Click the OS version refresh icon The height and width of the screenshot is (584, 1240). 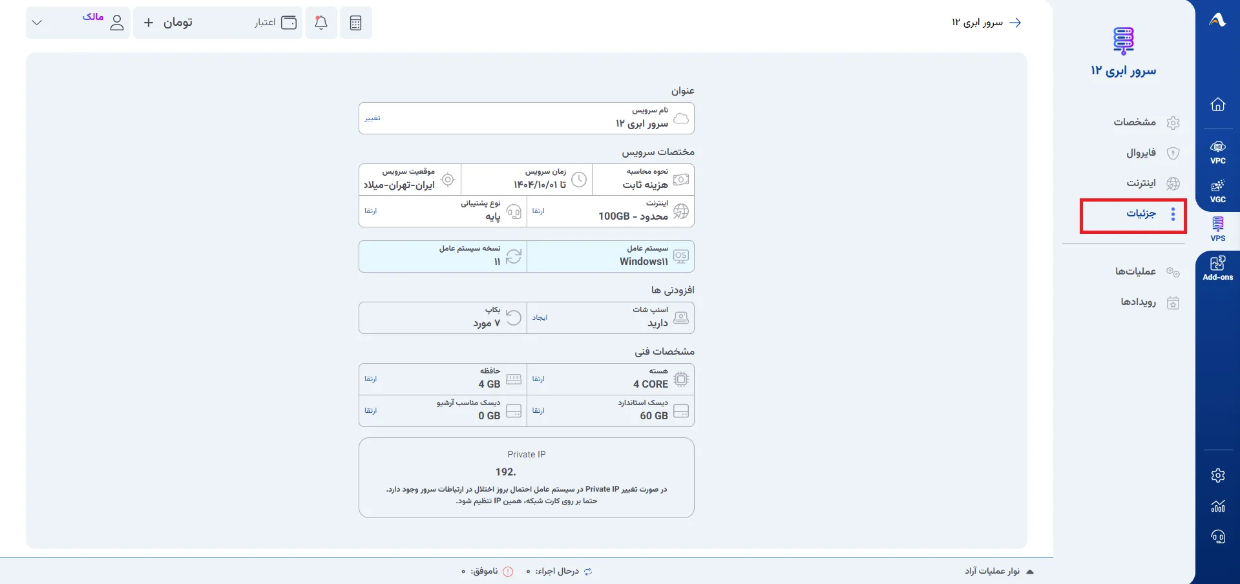pyautogui.click(x=514, y=256)
